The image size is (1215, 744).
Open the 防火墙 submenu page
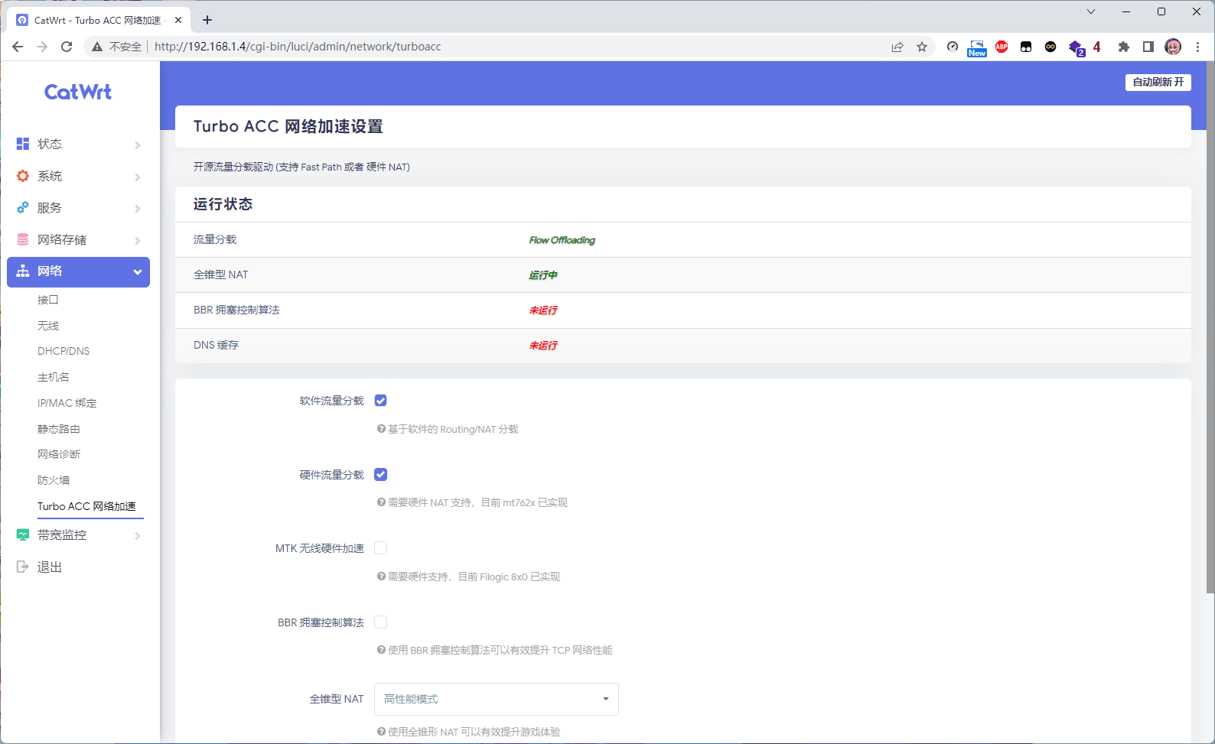(54, 480)
